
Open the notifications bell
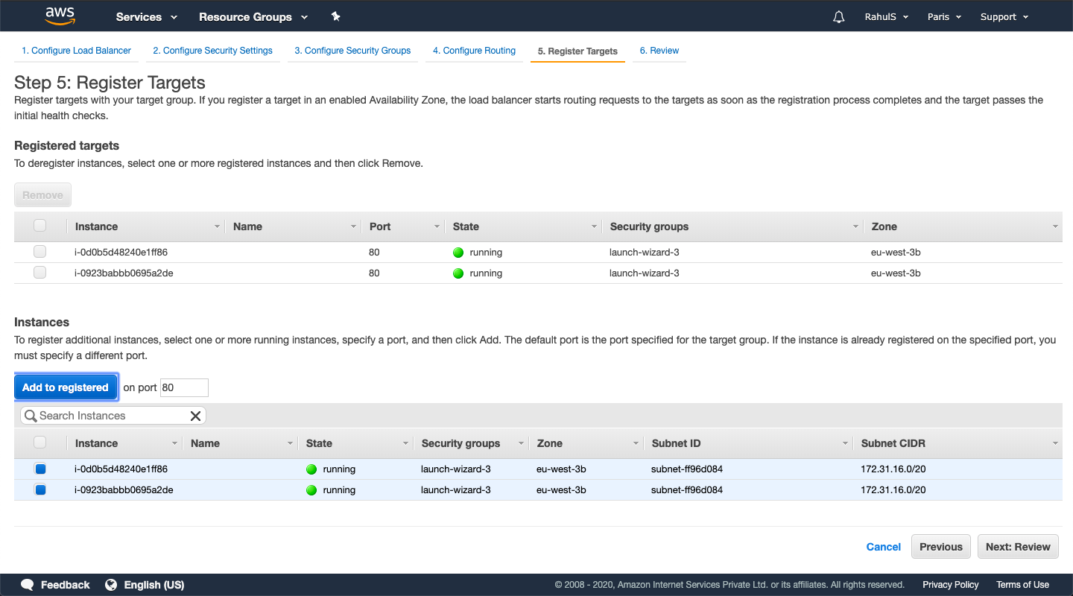pyautogui.click(x=838, y=16)
